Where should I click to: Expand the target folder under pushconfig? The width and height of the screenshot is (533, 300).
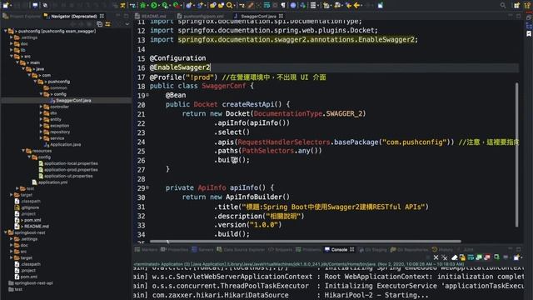click(x=11, y=195)
